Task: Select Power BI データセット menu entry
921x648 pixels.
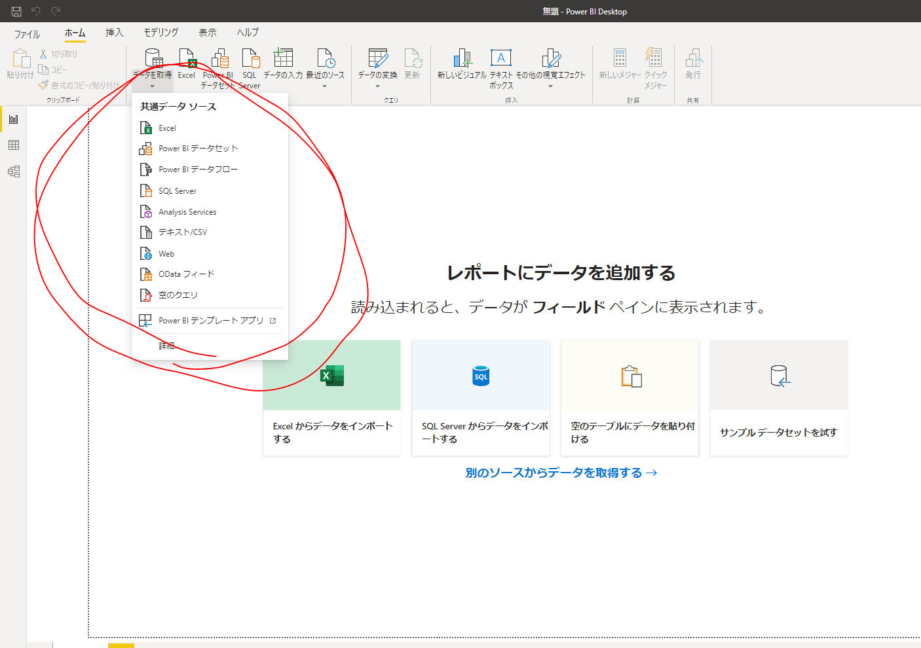Action: click(x=210, y=149)
